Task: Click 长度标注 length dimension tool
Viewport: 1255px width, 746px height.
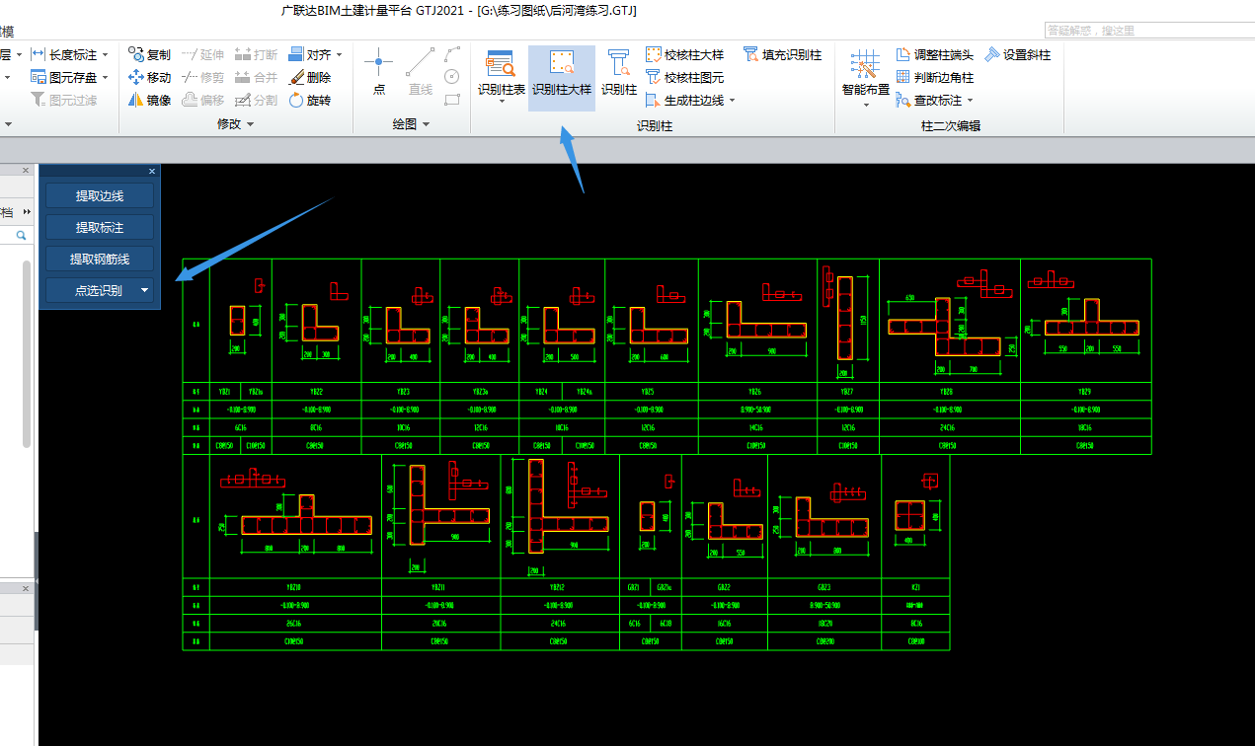Action: pos(64,55)
